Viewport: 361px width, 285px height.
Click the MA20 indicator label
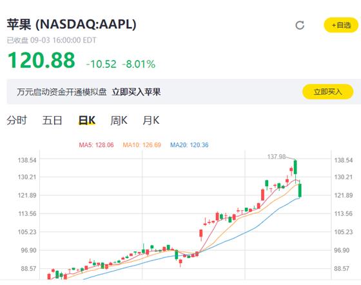coord(190,145)
